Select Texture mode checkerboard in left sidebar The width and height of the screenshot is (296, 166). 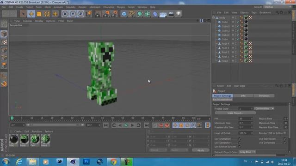click(4, 42)
